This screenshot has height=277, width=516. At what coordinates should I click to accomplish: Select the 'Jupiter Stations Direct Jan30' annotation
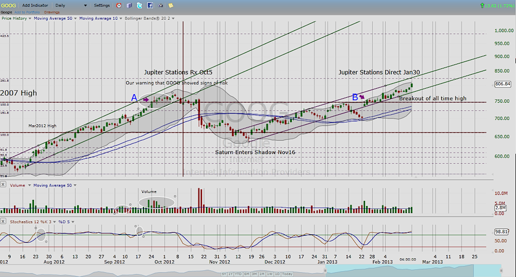(x=379, y=72)
